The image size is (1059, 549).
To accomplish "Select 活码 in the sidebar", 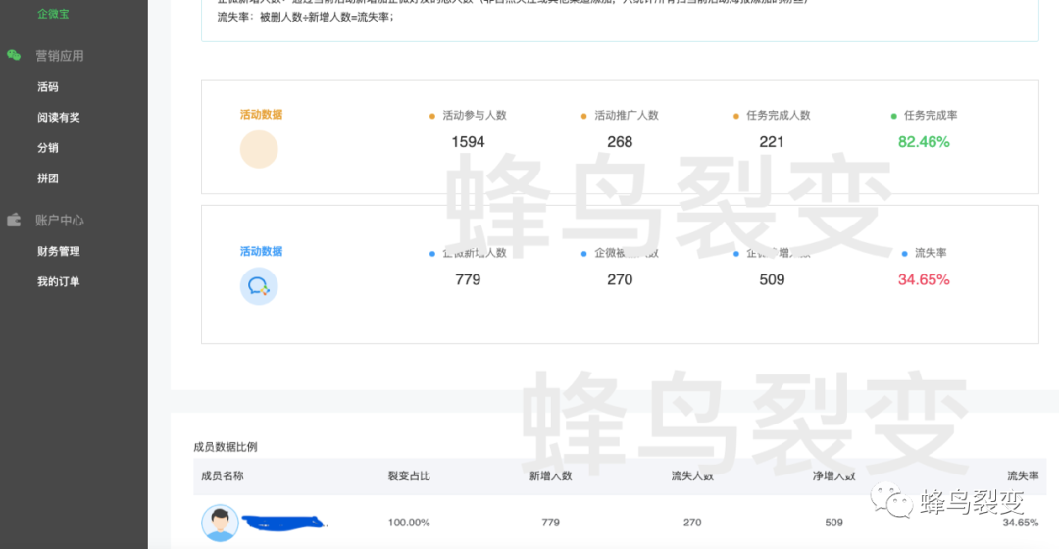I will point(47,87).
